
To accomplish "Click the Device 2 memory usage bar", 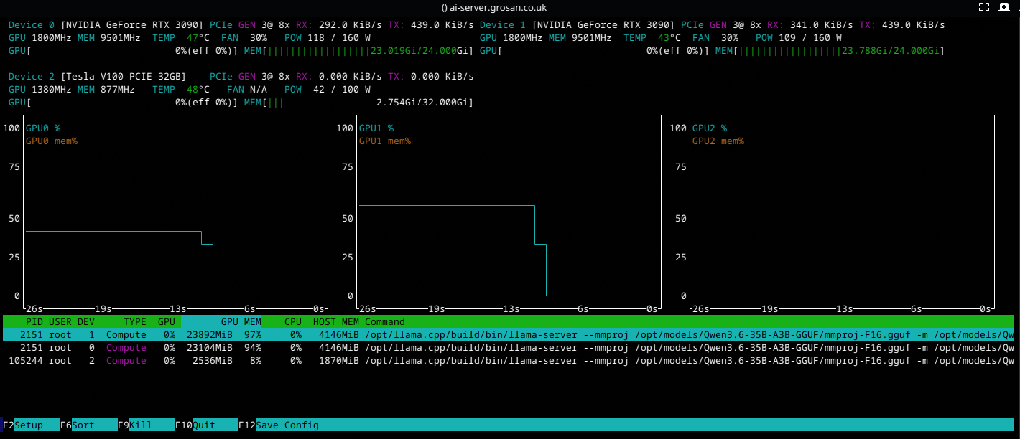I will [359, 103].
